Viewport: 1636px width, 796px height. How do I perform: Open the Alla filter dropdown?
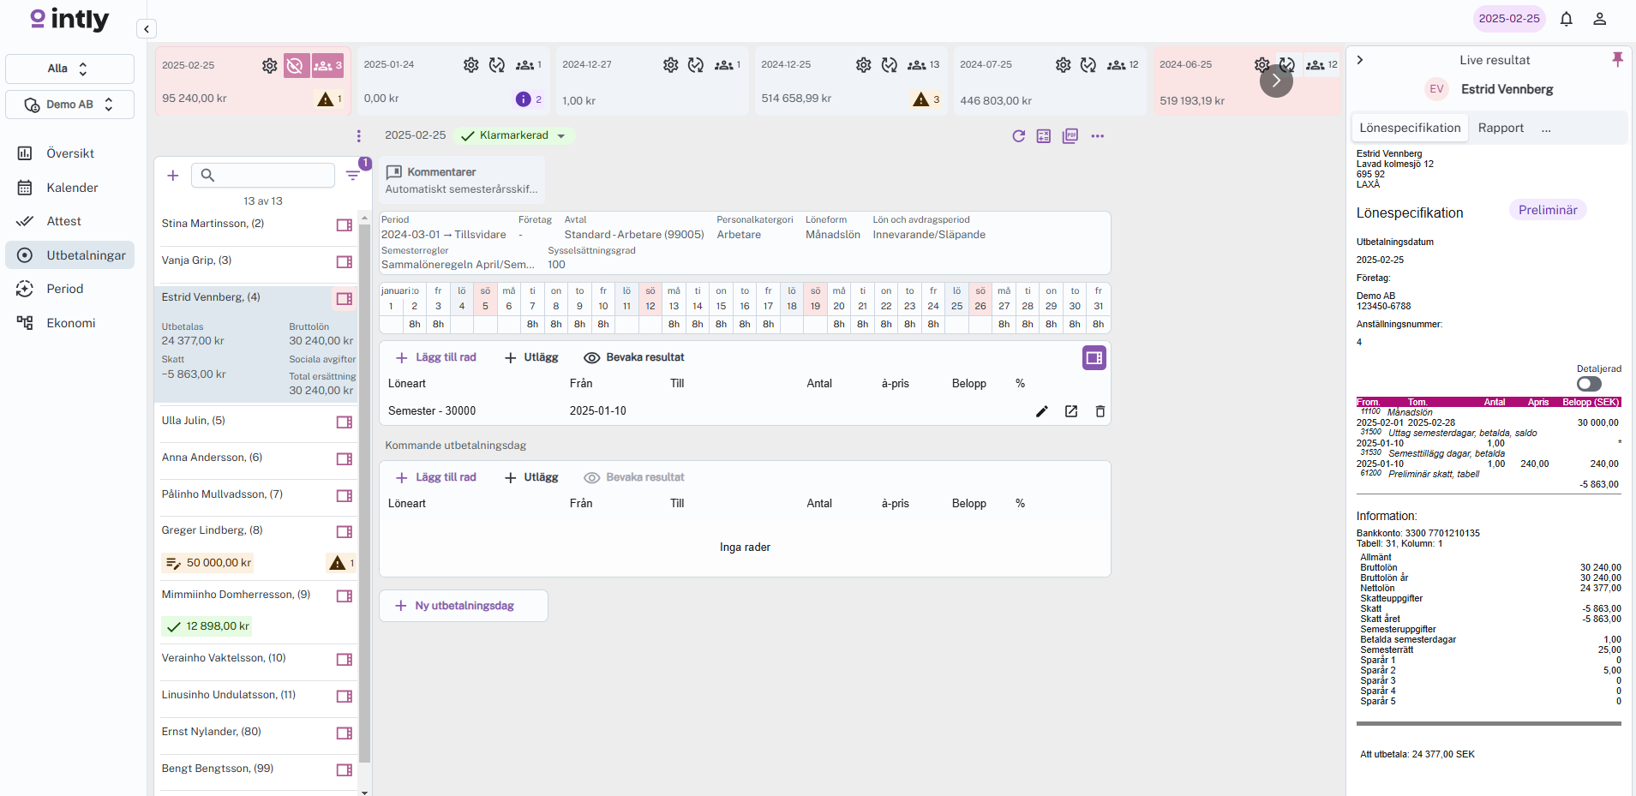(69, 69)
